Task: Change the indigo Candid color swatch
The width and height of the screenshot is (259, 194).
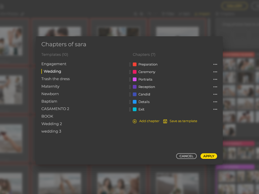Action: click(135, 94)
